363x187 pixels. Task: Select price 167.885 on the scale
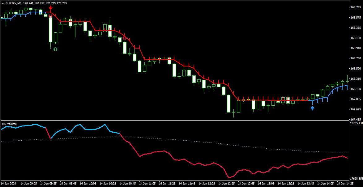coord(356,99)
